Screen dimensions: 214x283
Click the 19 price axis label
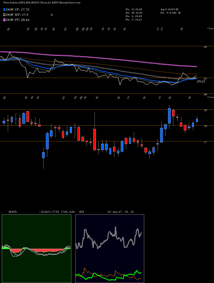tap(205, 111)
